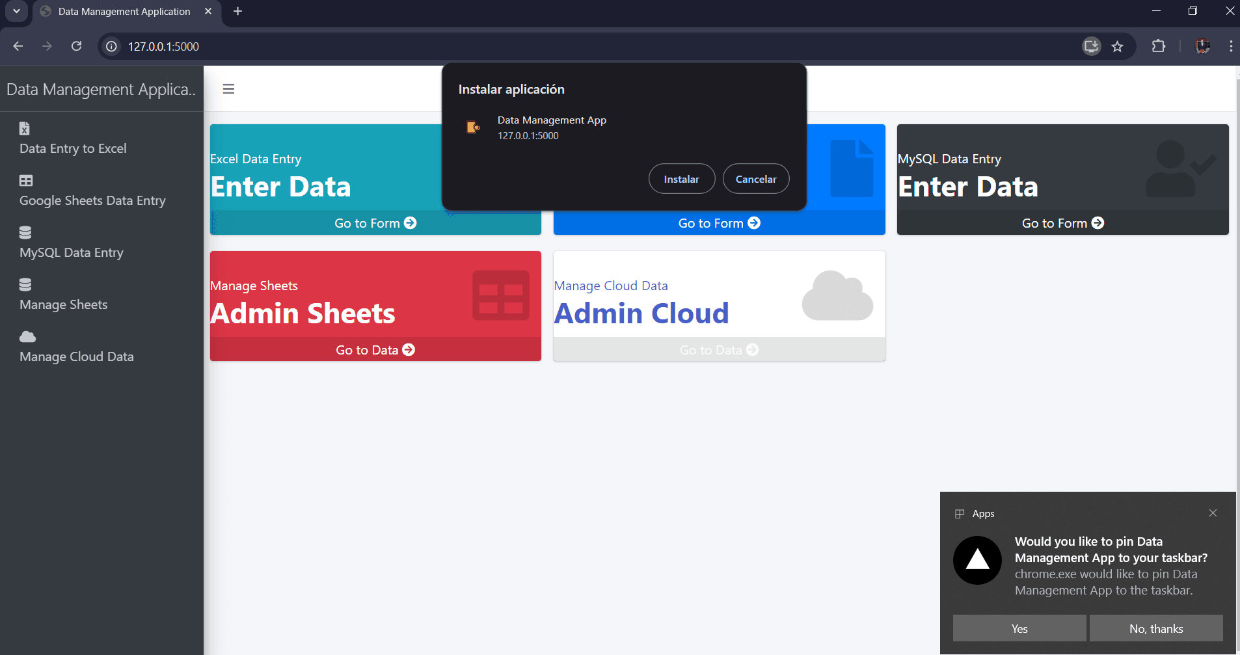Click Go to Data on Admin Sheets card
Viewport: 1240px width, 655px height.
point(375,350)
